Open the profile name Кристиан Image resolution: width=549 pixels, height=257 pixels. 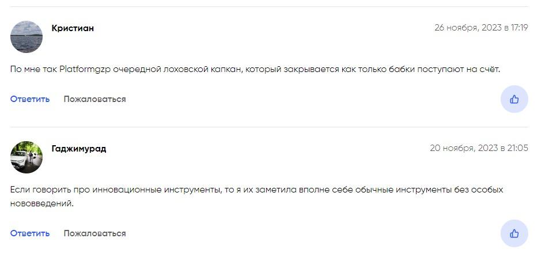tap(73, 28)
